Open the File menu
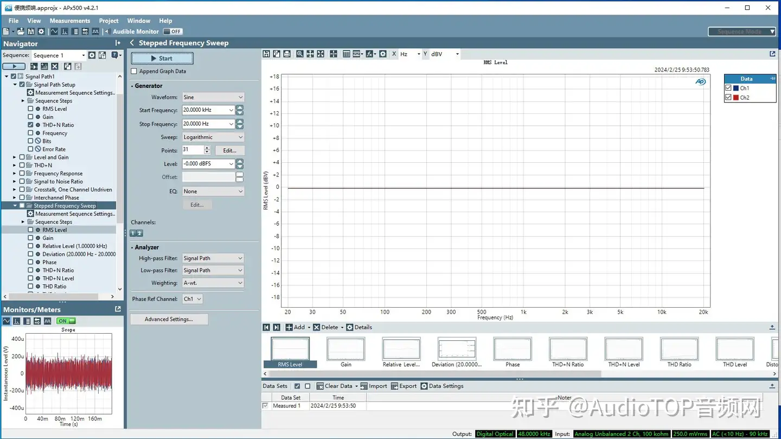 click(x=14, y=21)
